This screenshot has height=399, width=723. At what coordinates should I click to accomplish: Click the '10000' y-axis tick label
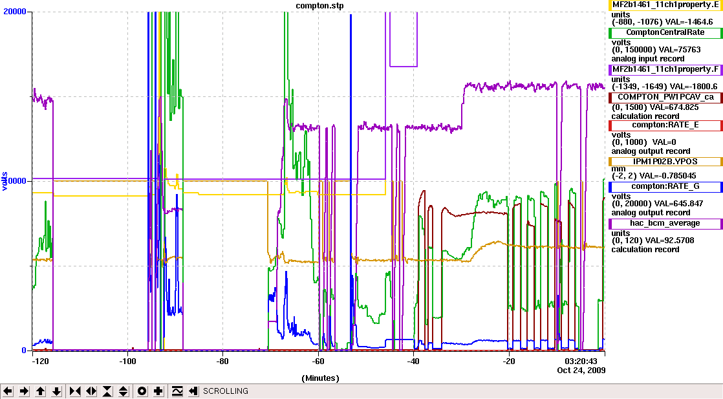[15, 181]
